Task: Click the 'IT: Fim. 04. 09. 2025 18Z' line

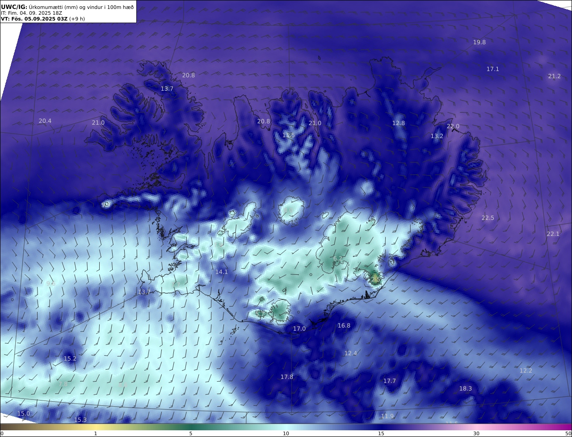Action: click(x=30, y=13)
